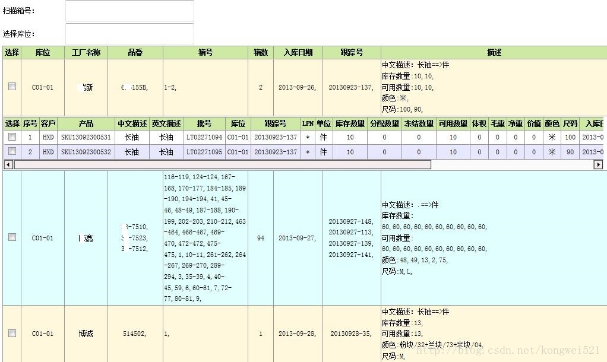The width and height of the screenshot is (607, 362).
Task: Click the 尺码 column header
Action: point(570,124)
